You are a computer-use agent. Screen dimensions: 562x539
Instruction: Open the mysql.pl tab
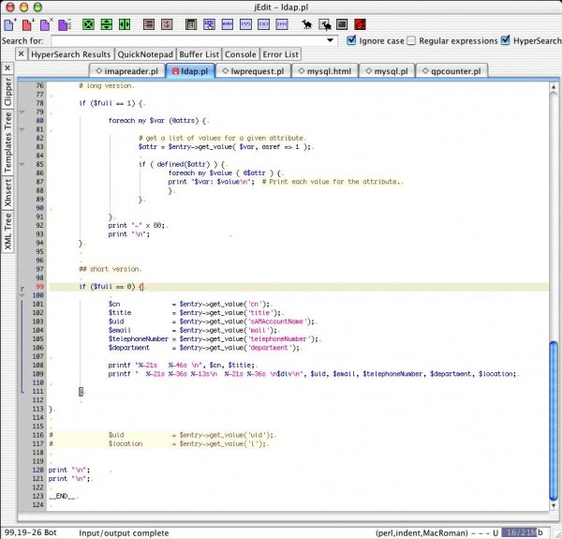[x=387, y=71]
